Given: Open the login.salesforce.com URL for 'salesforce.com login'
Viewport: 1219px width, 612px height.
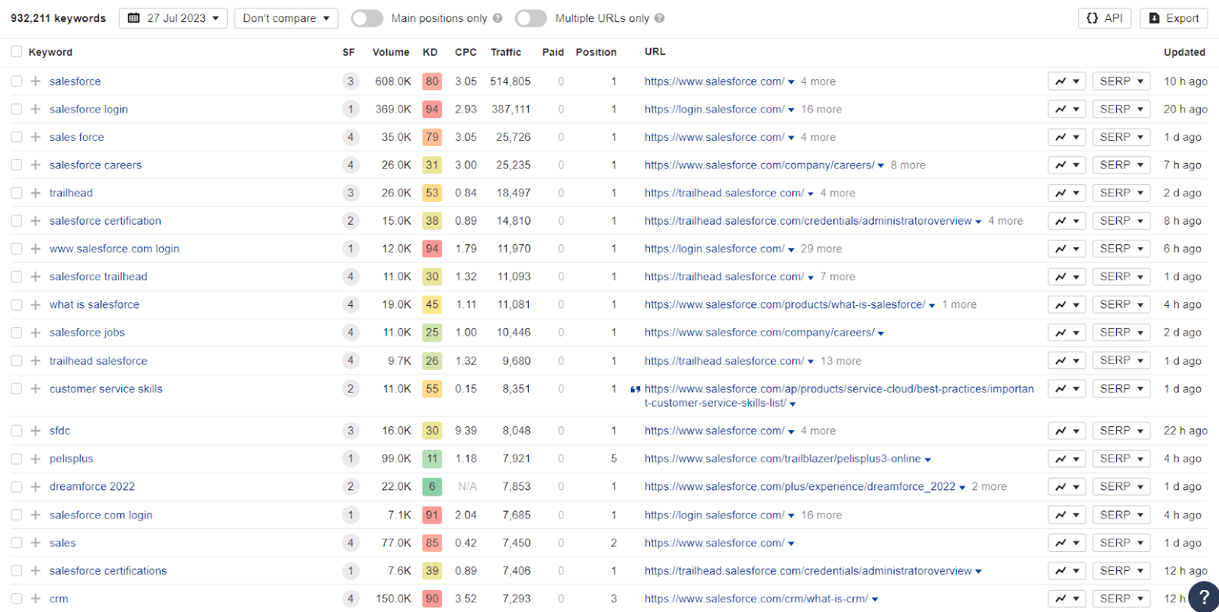Looking at the screenshot, I should (714, 515).
